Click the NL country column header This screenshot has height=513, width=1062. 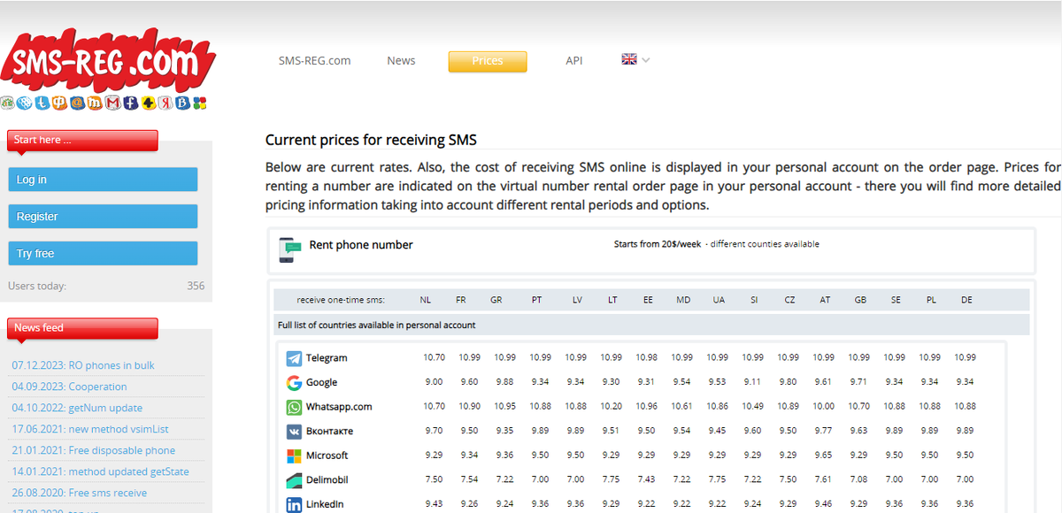[x=426, y=300]
